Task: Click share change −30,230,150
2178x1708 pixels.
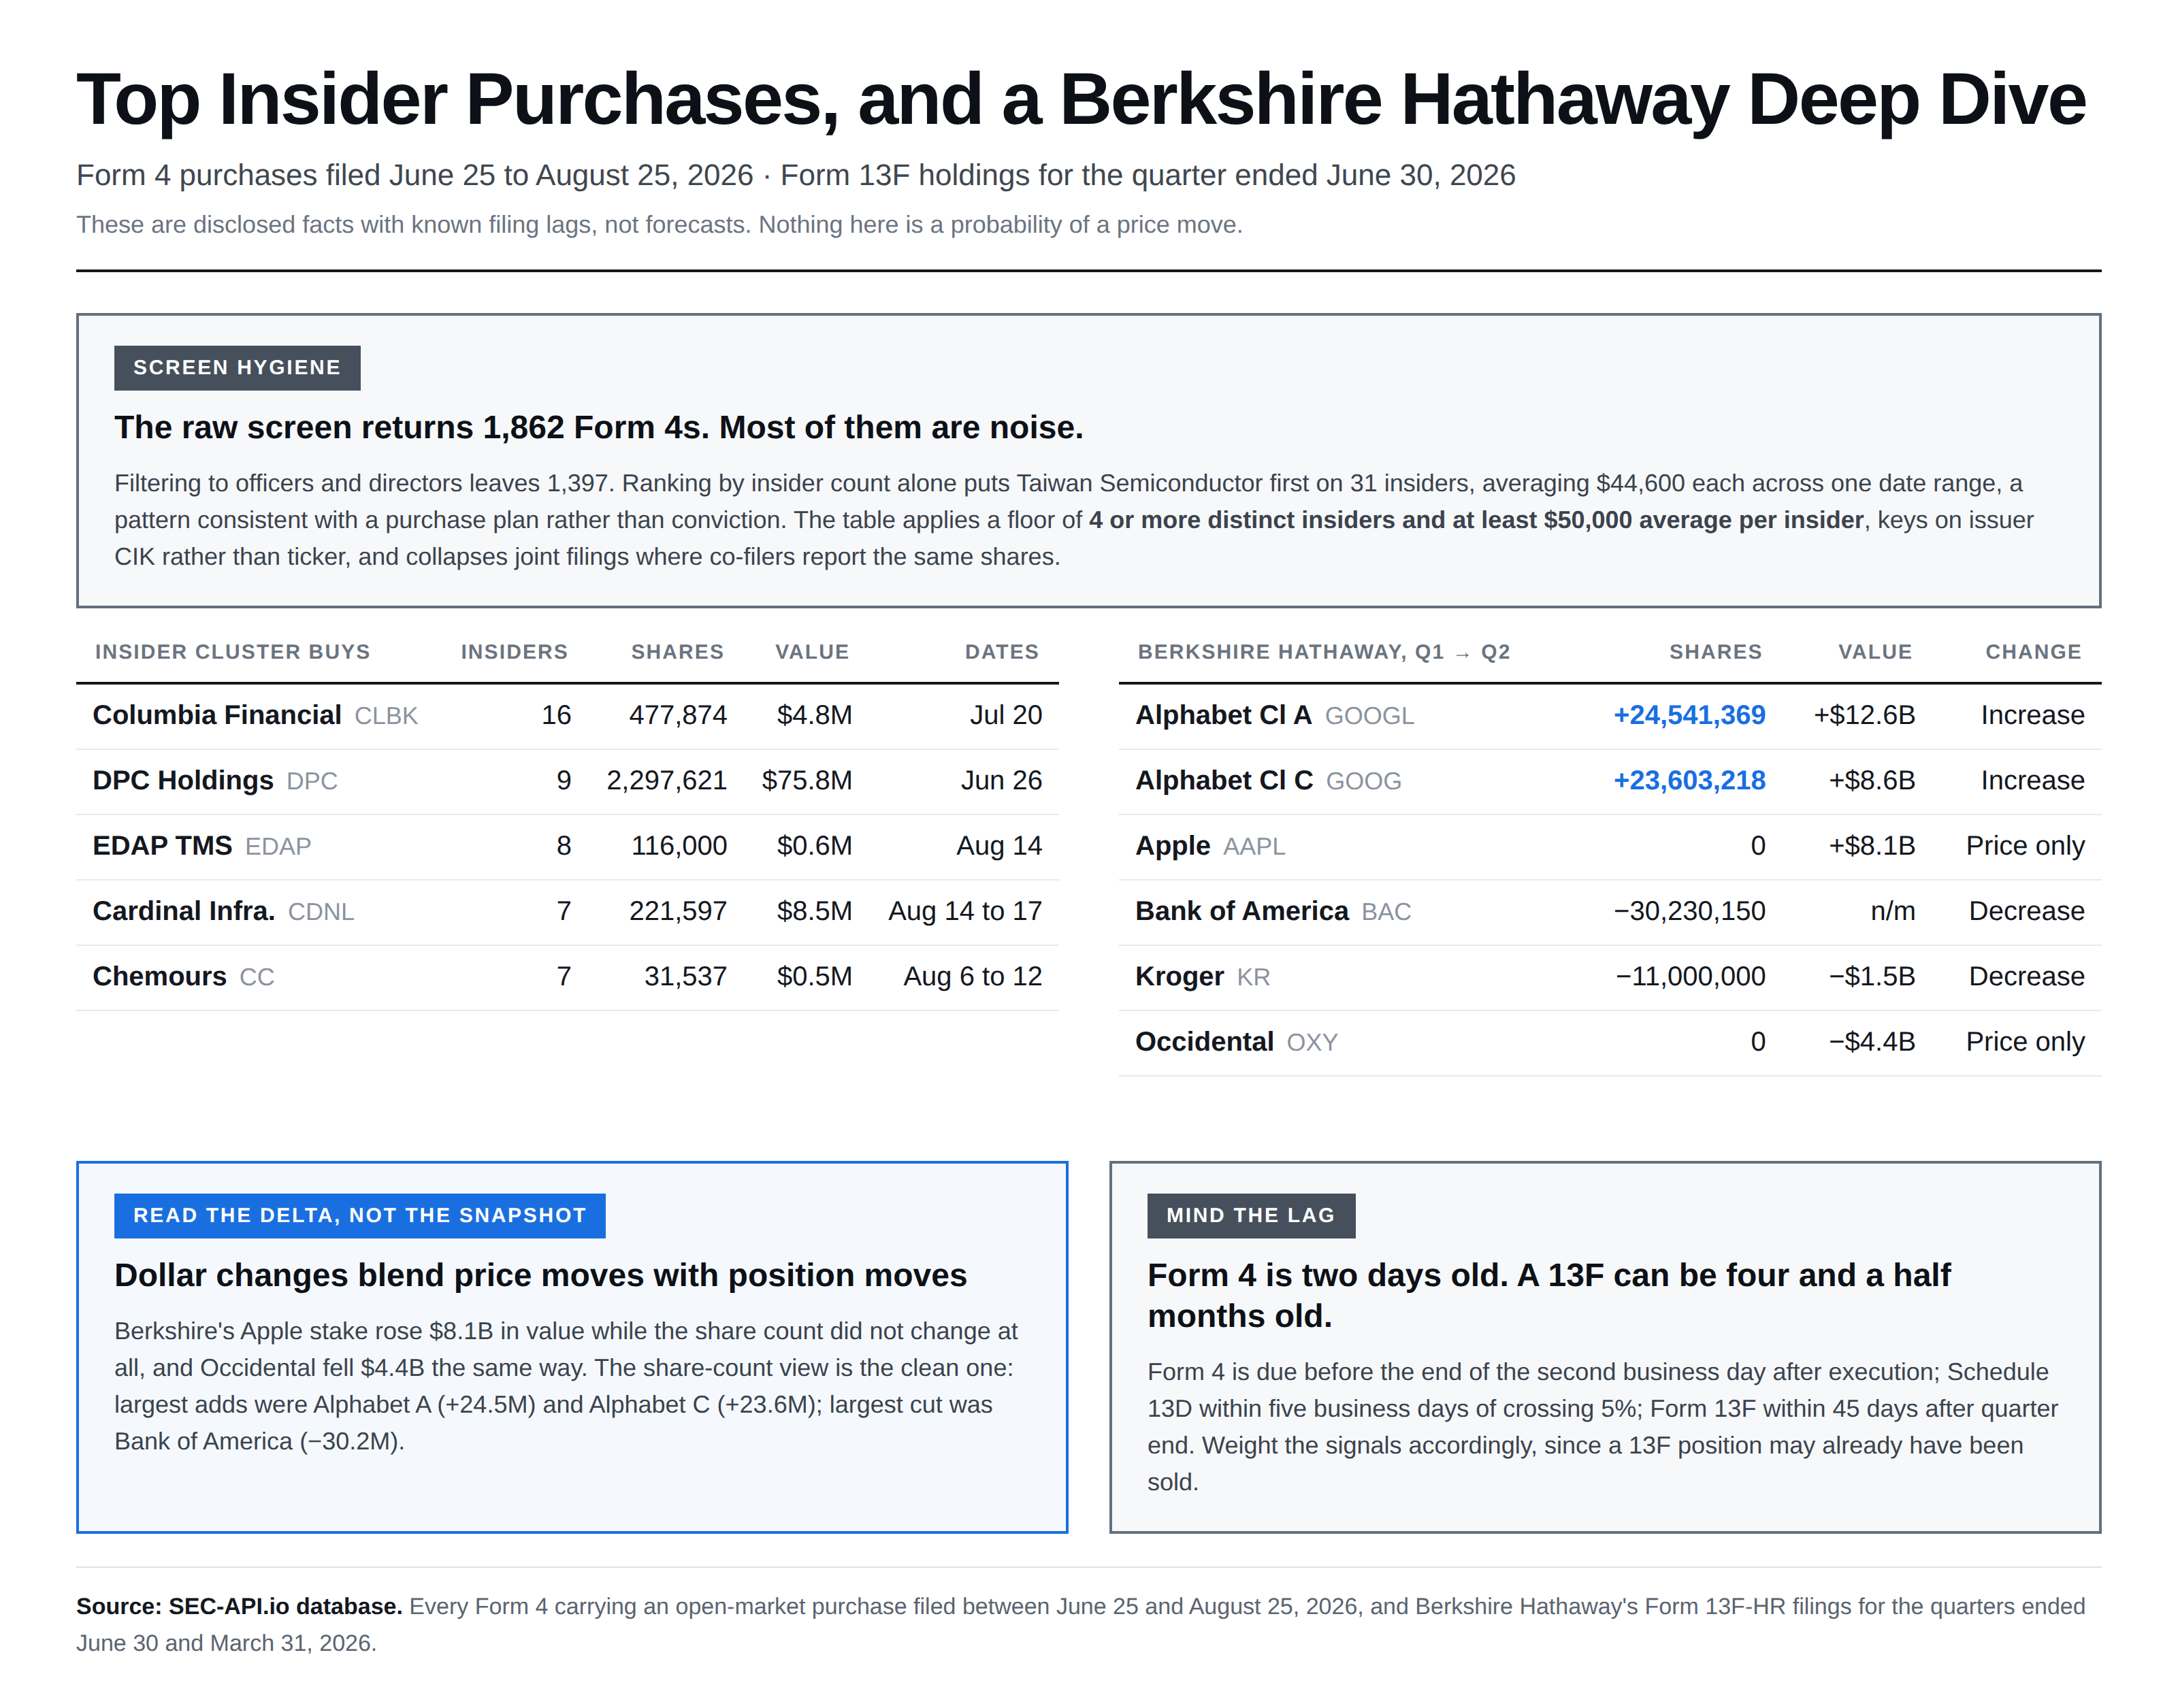Action: 1690,911
